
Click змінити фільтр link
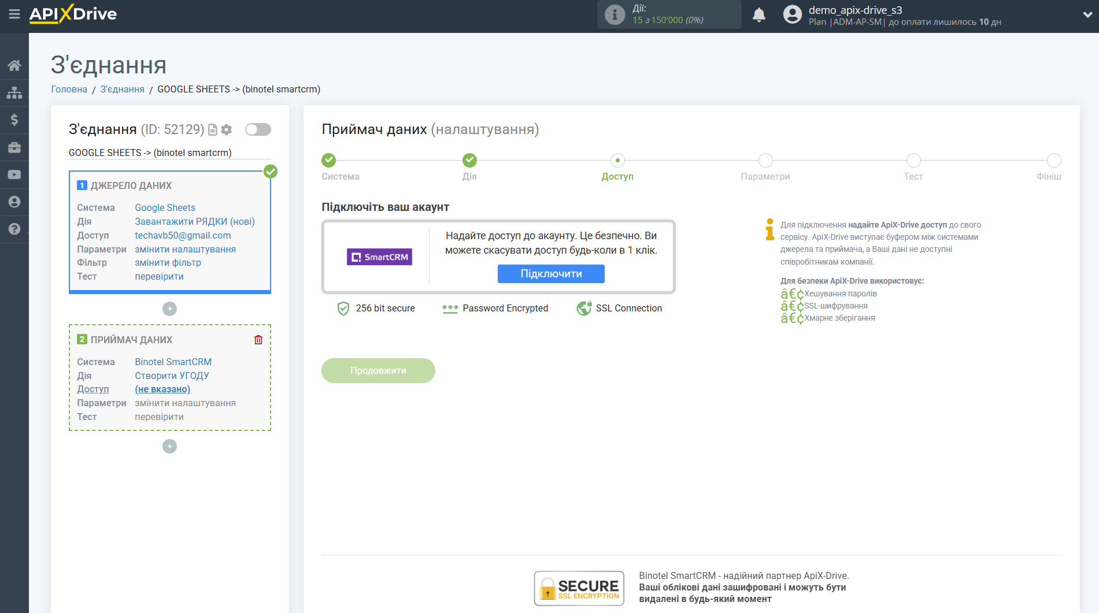168,262
